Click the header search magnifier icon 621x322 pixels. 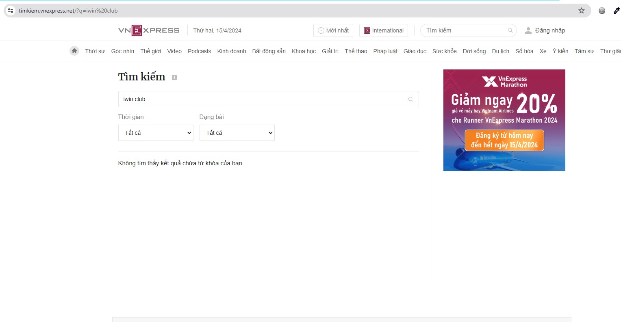tap(510, 30)
